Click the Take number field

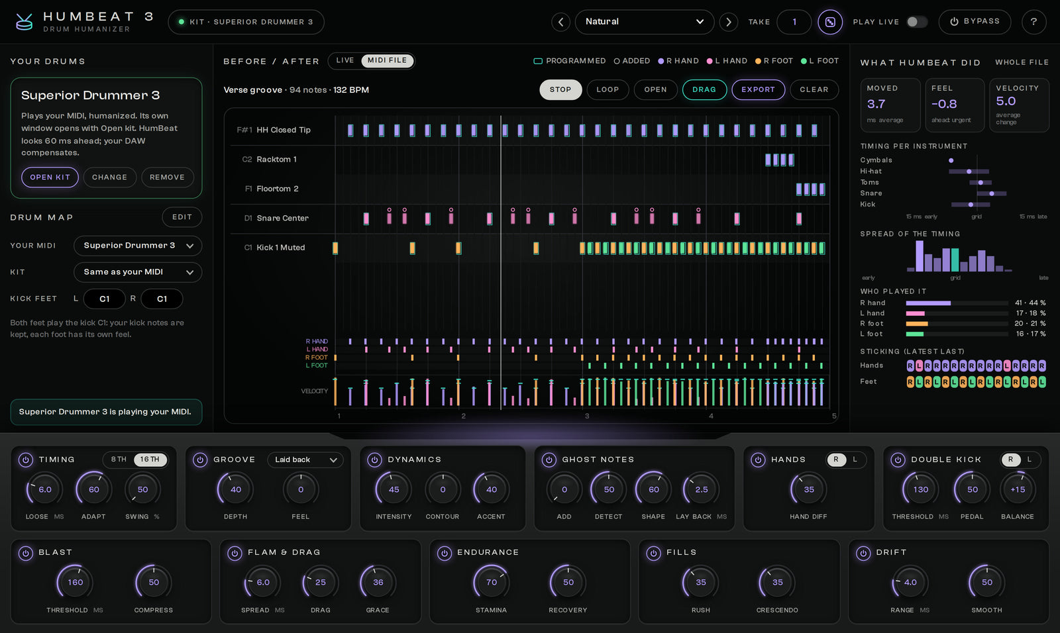pos(794,22)
